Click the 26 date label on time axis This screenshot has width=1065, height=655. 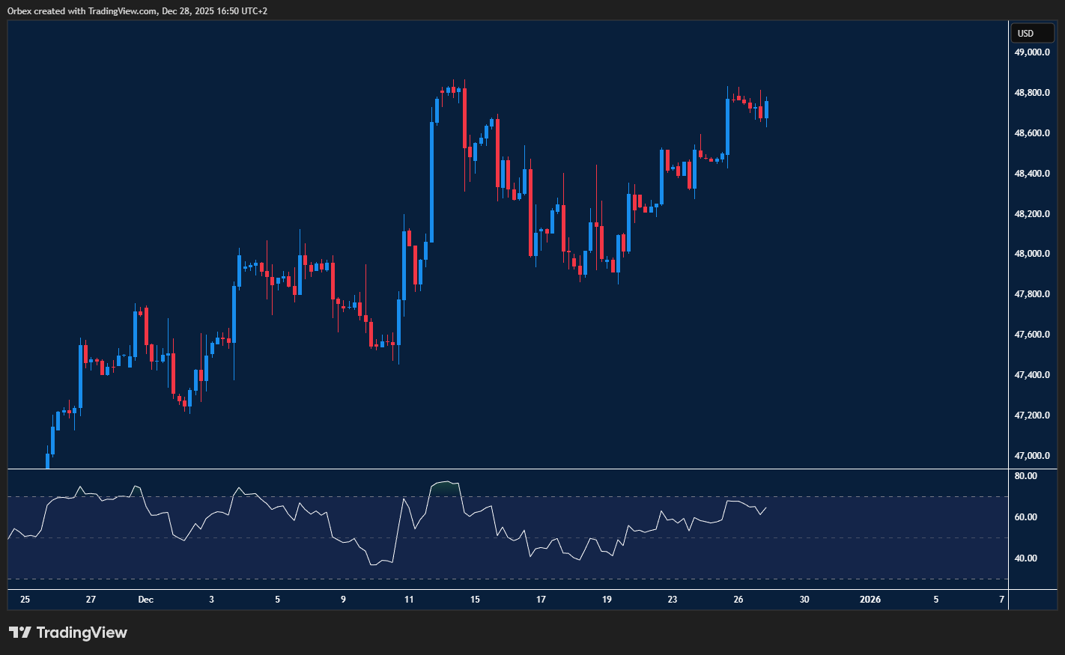[738, 600]
